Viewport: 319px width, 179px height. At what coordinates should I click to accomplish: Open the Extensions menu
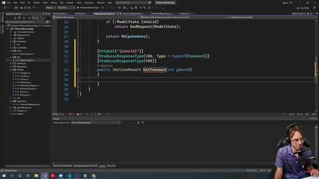[x=89, y=2]
